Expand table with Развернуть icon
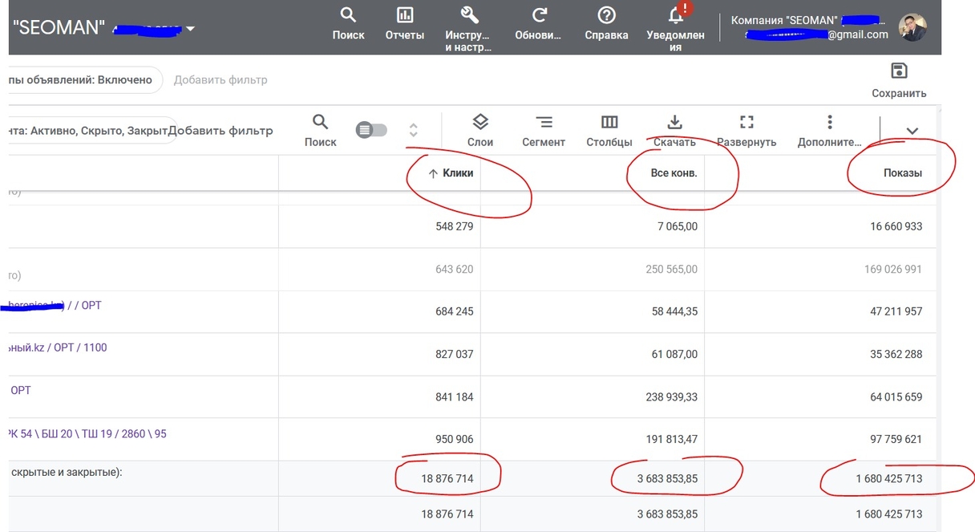975x532 pixels. click(x=746, y=122)
